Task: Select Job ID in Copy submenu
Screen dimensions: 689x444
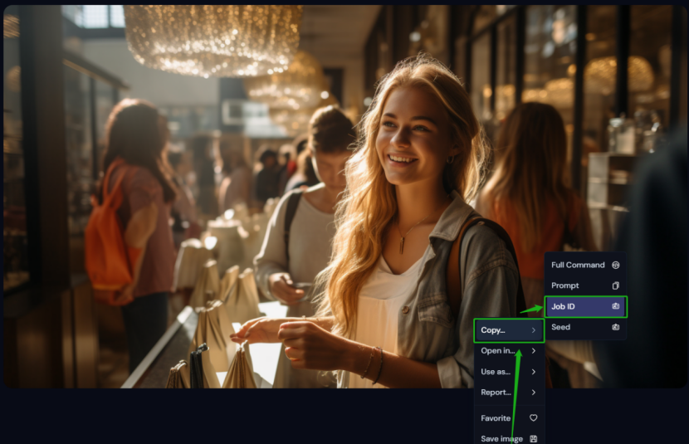Action: [x=585, y=306]
